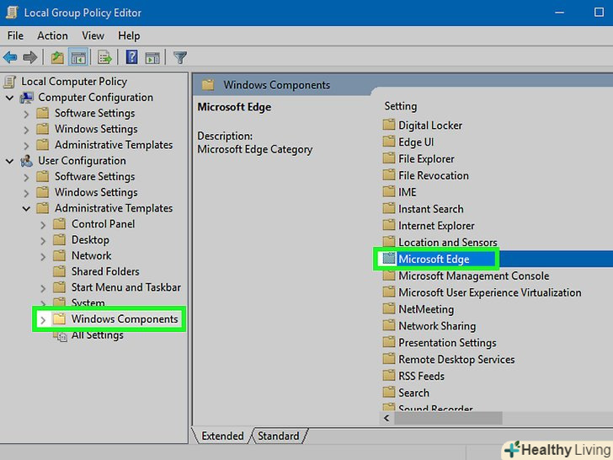The width and height of the screenshot is (613, 460).
Task: Expand Windows Settings under Computer Configuration
Action: (x=26, y=130)
